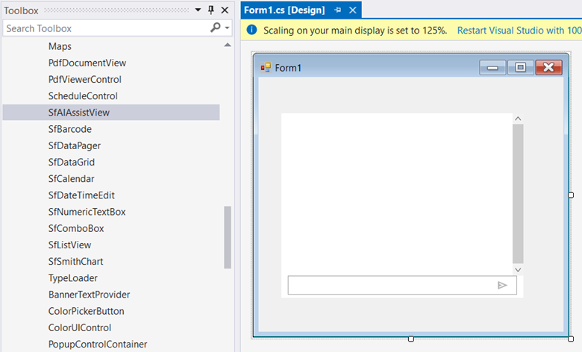
Task: Select the SfComboBox toolbox item
Action: (76, 228)
